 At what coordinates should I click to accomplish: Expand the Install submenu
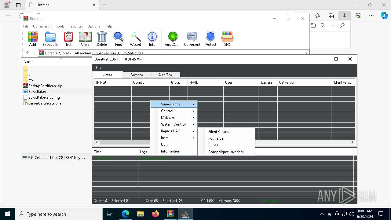click(174, 138)
